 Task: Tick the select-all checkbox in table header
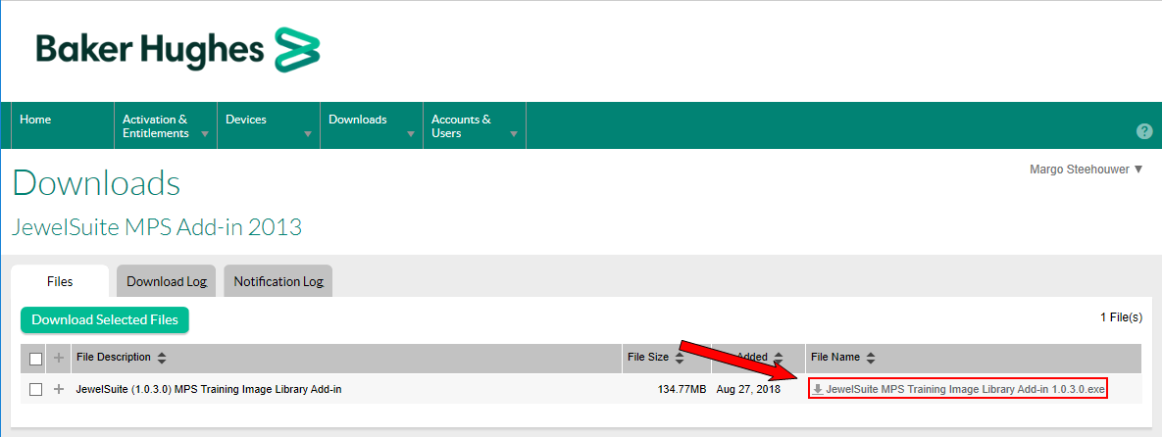[36, 359]
